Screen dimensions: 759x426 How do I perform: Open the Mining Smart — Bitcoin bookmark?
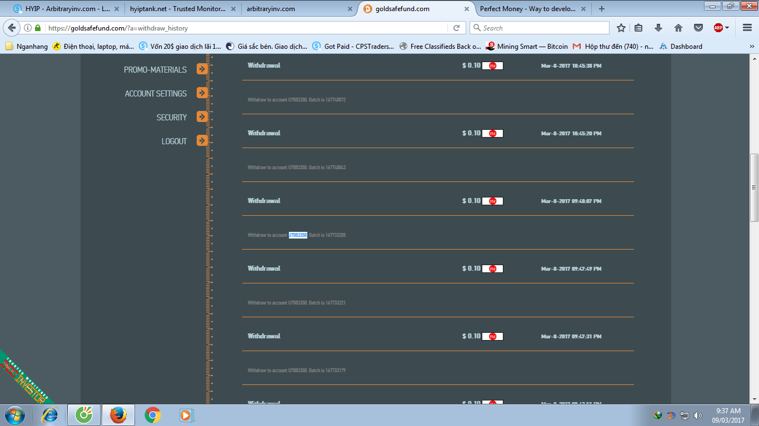527,47
